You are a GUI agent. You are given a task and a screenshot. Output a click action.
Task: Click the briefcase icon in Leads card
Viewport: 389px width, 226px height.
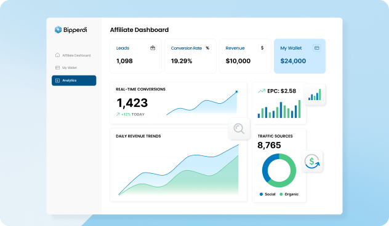[153, 48]
